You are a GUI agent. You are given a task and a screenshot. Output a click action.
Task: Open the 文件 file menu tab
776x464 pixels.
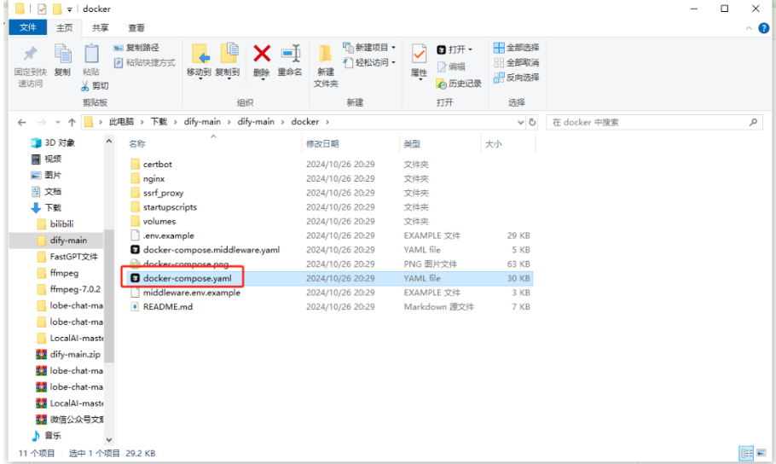(27, 28)
